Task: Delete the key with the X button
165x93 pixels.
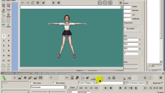Action: point(125,88)
